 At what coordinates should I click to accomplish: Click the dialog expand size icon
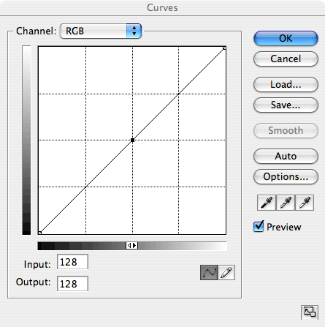coord(310,312)
